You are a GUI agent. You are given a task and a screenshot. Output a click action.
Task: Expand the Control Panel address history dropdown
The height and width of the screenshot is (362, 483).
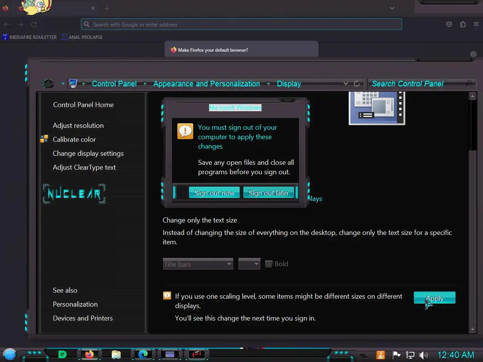(x=346, y=83)
